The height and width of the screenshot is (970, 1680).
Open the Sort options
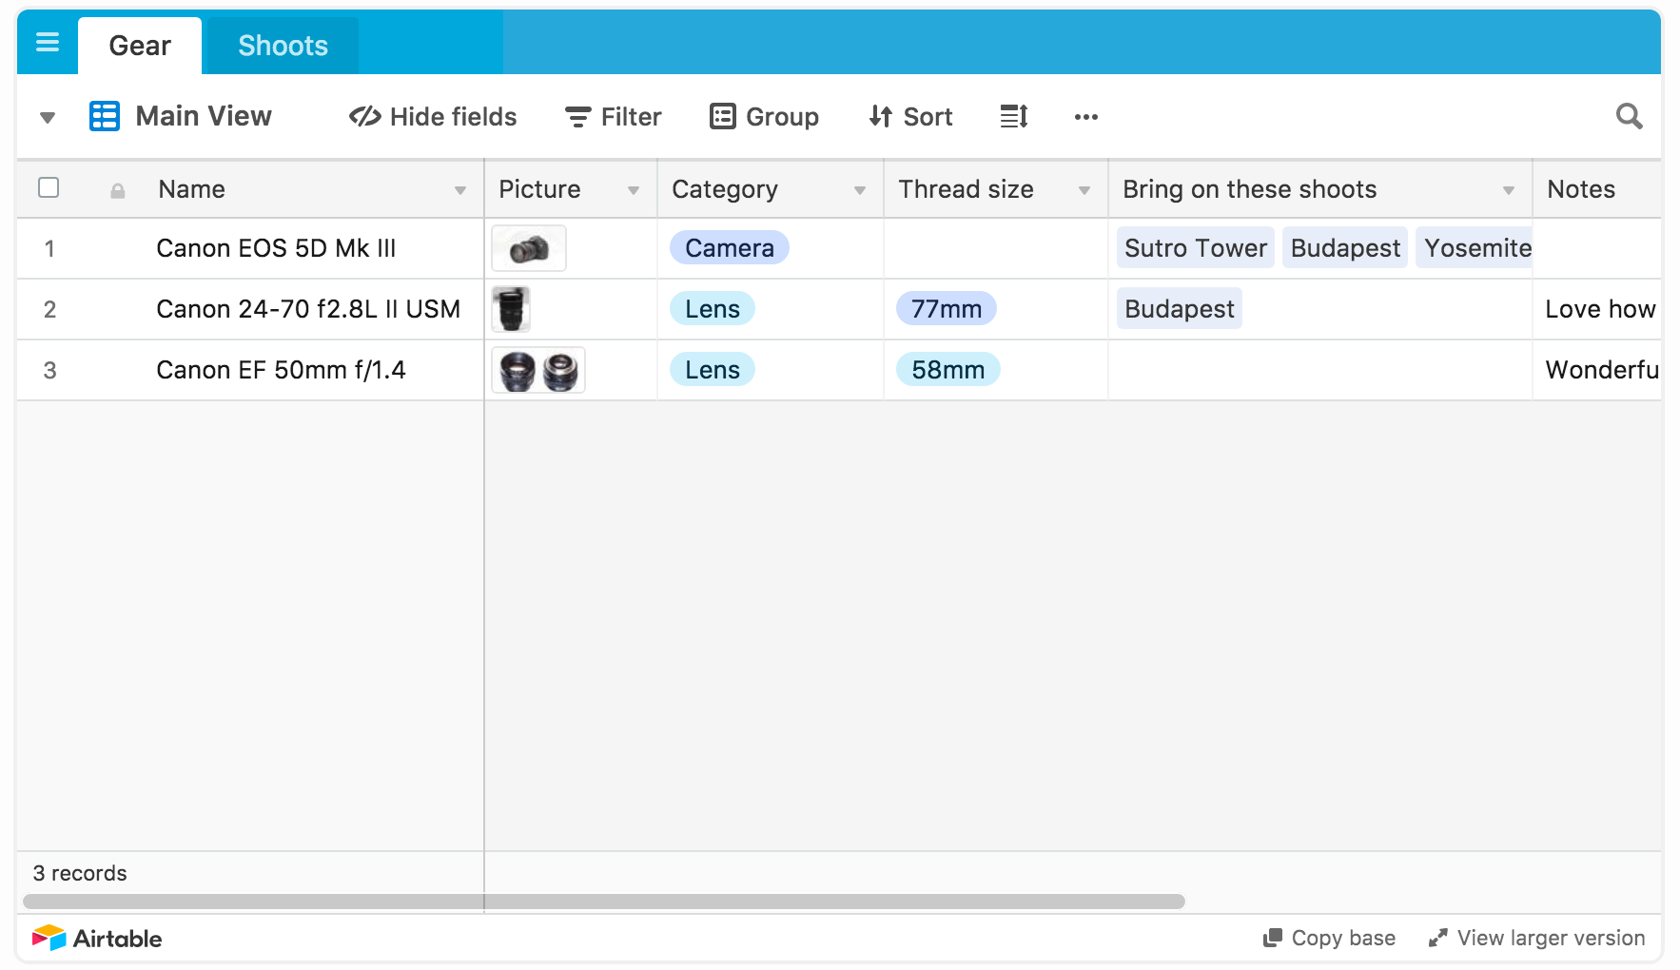tap(910, 116)
